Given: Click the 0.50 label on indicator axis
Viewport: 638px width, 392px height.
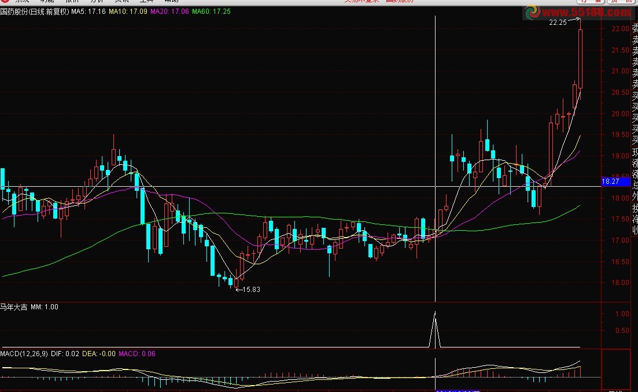Looking at the screenshot, I should 622,330.
